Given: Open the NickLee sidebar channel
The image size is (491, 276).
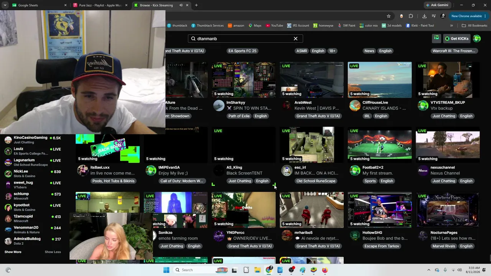Looking at the screenshot, I should click(33, 173).
